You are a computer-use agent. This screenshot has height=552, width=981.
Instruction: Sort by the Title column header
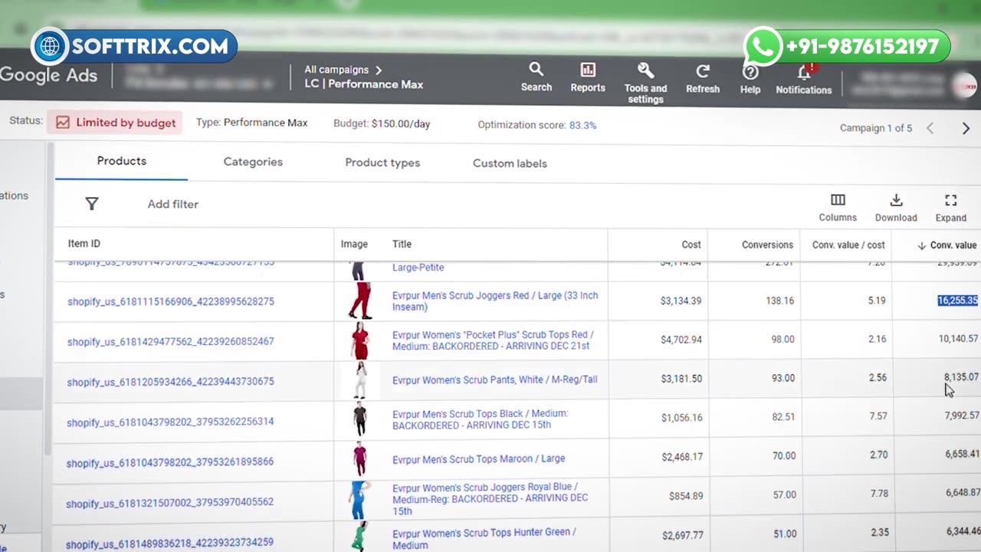pyautogui.click(x=402, y=244)
